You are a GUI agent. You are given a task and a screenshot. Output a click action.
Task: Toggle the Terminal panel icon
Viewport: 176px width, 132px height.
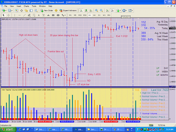31,10
